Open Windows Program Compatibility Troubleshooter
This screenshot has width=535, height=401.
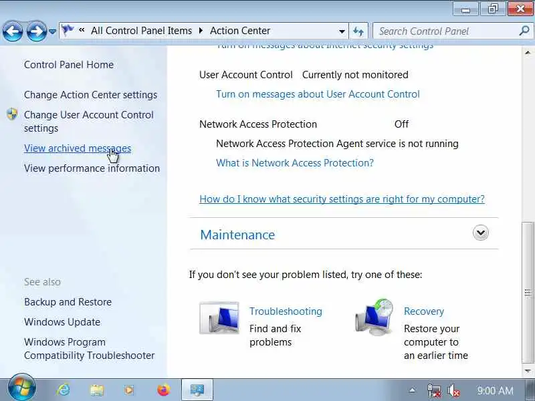click(89, 349)
